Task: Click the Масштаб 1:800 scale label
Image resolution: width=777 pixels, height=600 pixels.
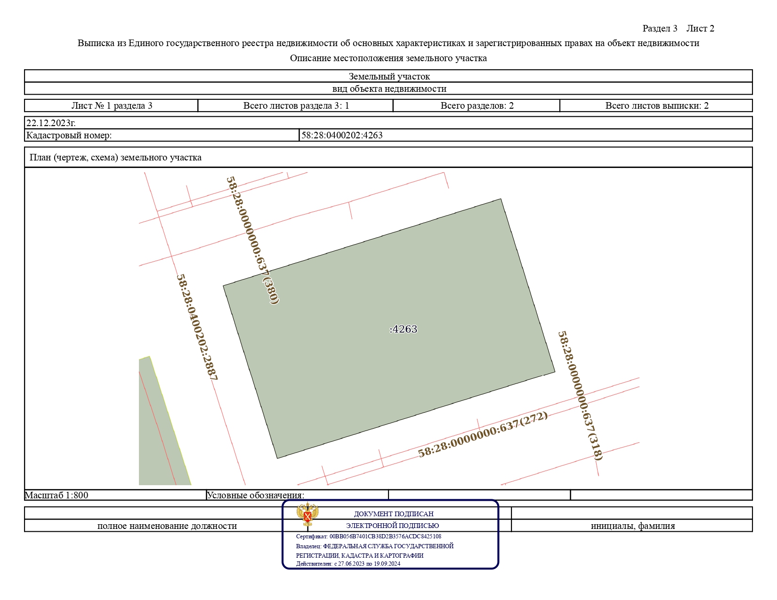Action: coord(57,495)
